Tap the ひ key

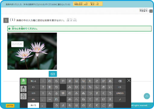pos(76,87)
